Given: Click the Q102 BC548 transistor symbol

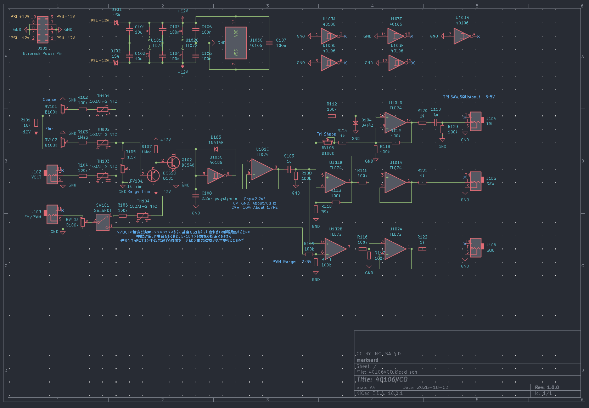Looking at the screenshot, I should coord(173,162).
